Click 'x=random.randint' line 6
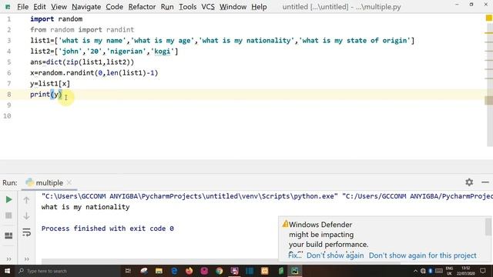The image size is (493, 277). (94, 73)
